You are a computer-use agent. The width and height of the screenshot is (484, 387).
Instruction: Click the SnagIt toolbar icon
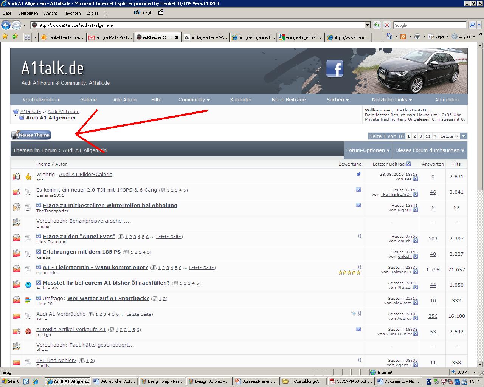[x=144, y=12]
